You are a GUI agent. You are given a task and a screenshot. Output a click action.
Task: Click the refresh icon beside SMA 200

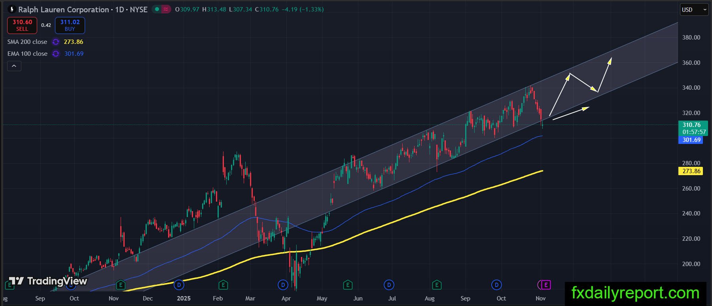pos(56,42)
